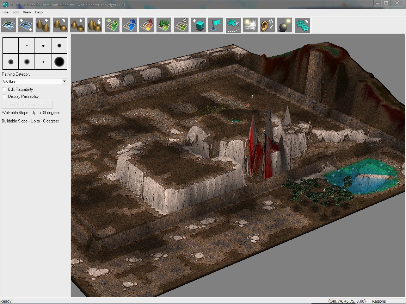The height and width of the screenshot is (304, 406).
Task: Select the raise terrain cones tool
Action: (43, 25)
